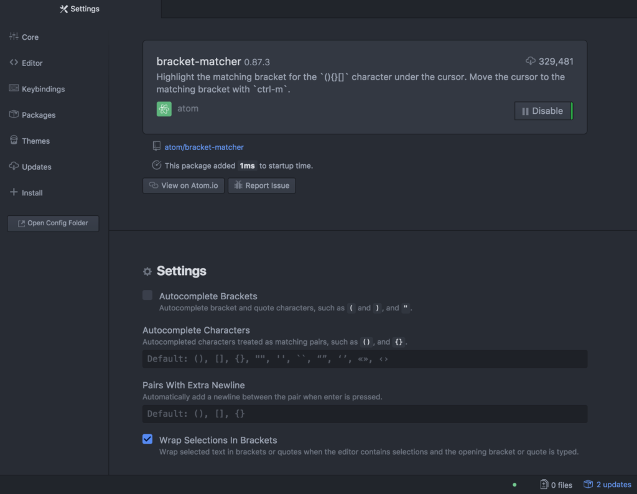Click the 0.87.3 version number
The width and height of the screenshot is (637, 494).
point(257,62)
